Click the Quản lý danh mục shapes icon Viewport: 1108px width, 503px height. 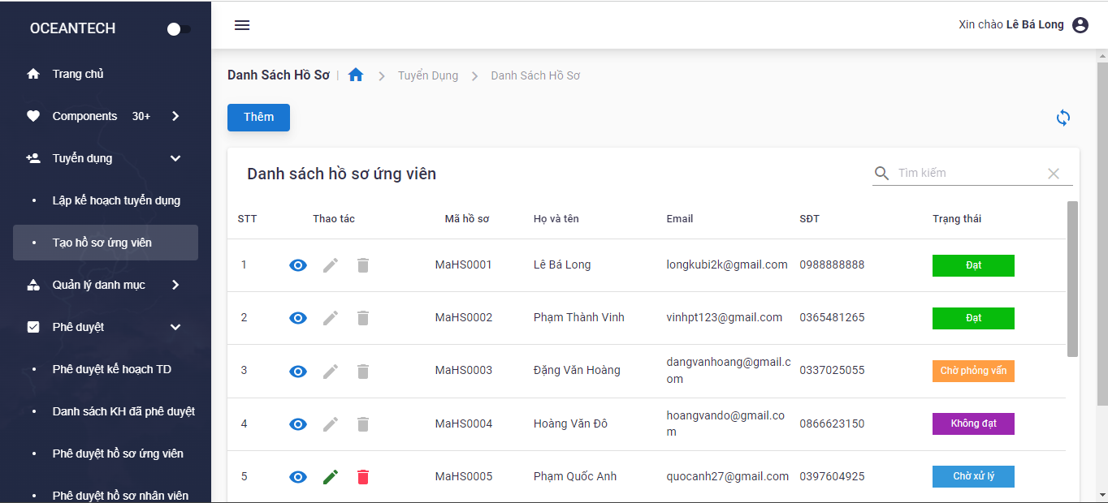pyautogui.click(x=33, y=285)
